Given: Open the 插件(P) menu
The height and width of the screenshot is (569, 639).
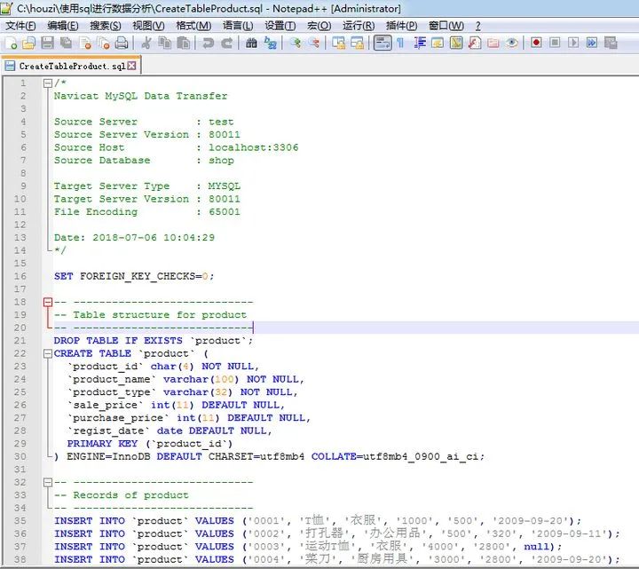Looking at the screenshot, I should 401,26.
